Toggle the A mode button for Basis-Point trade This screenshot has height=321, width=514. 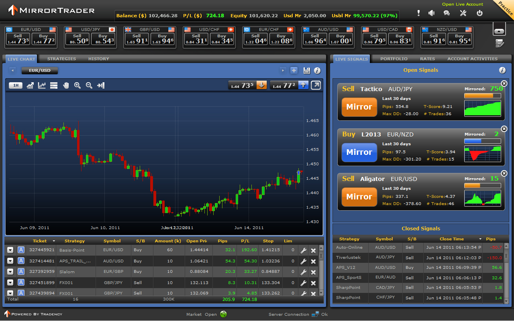(x=21, y=250)
